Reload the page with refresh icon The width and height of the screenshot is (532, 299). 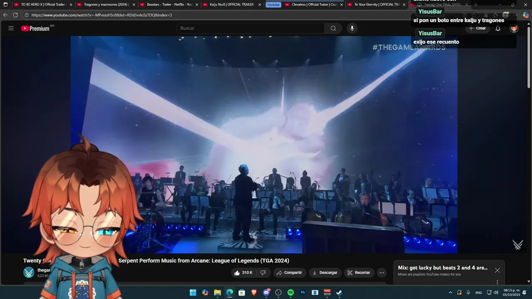pyautogui.click(x=15, y=15)
